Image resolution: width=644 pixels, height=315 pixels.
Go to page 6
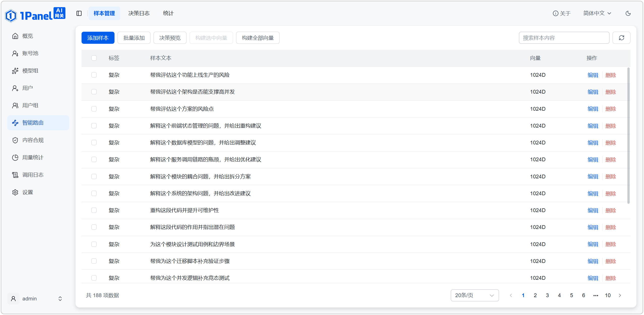click(584, 295)
